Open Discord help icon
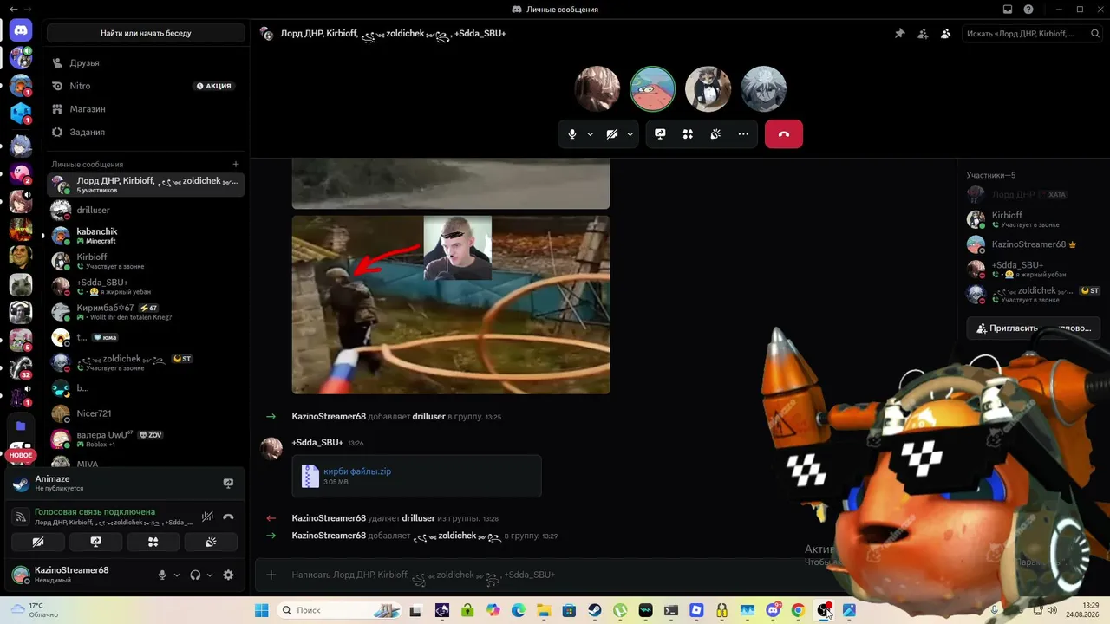 tap(1028, 10)
